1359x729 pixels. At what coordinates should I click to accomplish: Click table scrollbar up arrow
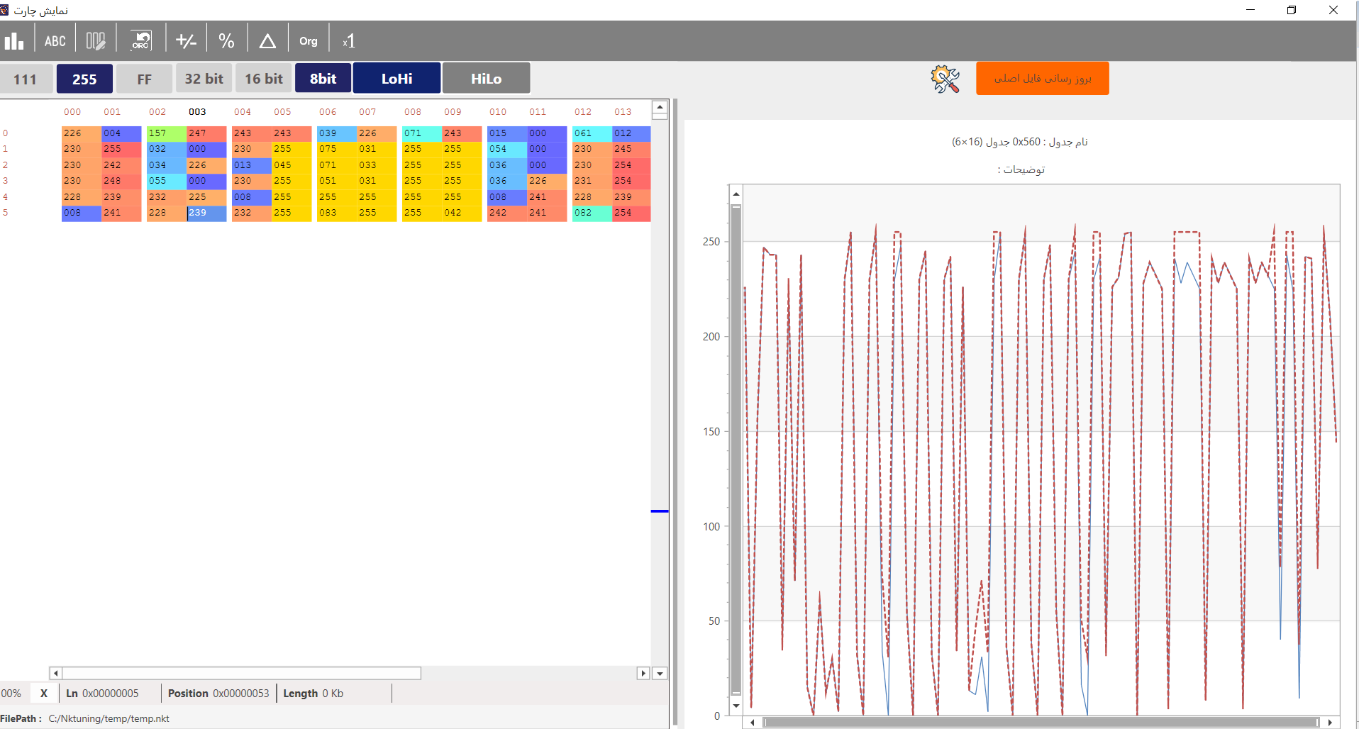point(660,108)
